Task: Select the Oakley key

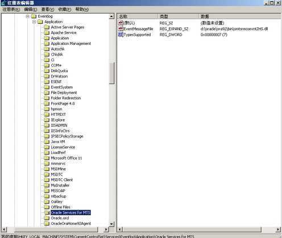Action: coord(56,202)
